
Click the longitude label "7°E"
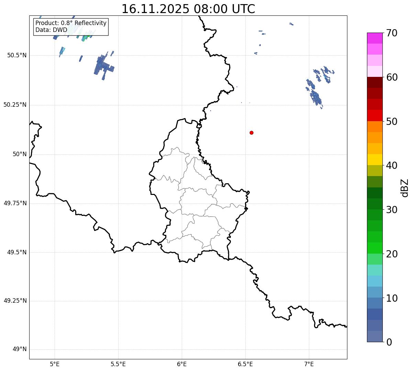coord(309,364)
